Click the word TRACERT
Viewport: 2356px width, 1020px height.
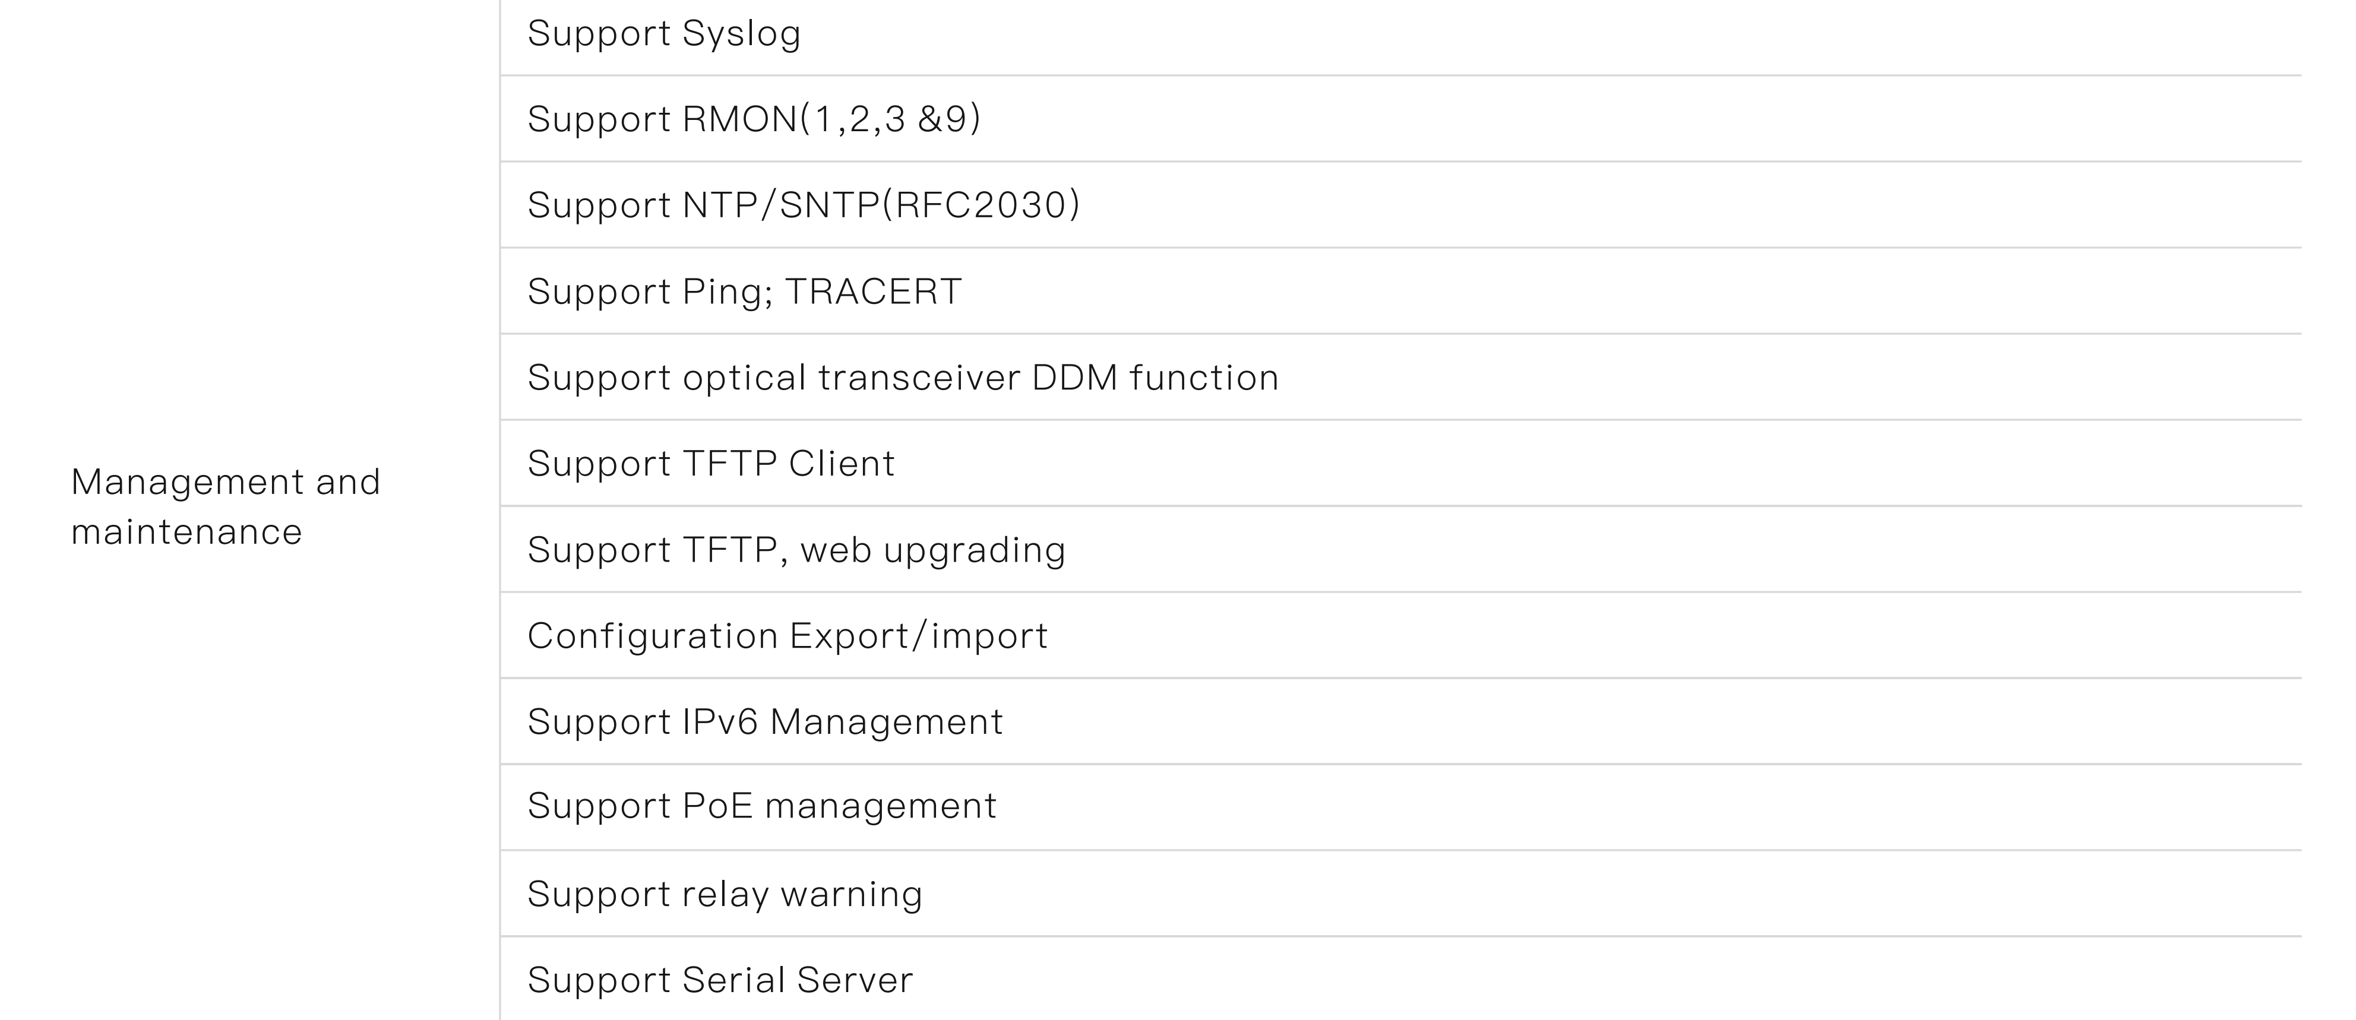(x=874, y=292)
